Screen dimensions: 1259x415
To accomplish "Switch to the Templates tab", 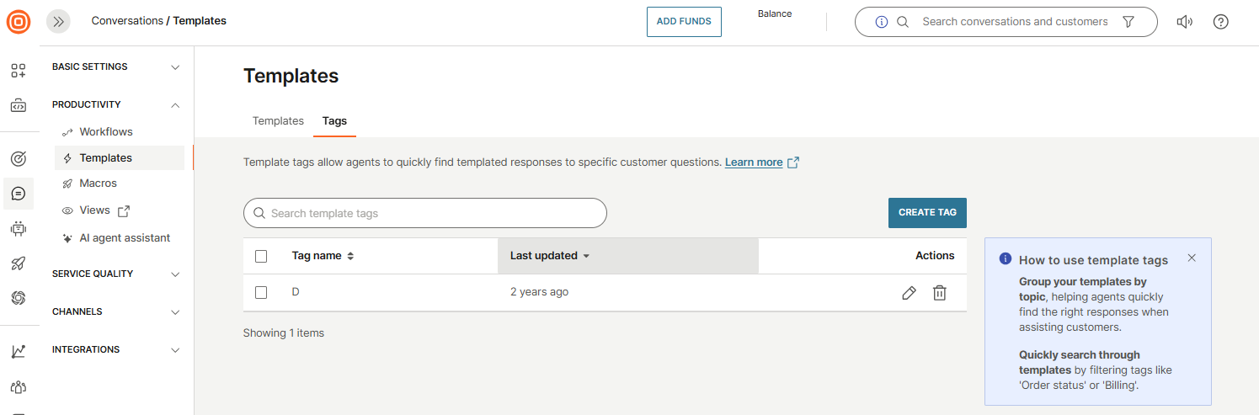I will [278, 121].
